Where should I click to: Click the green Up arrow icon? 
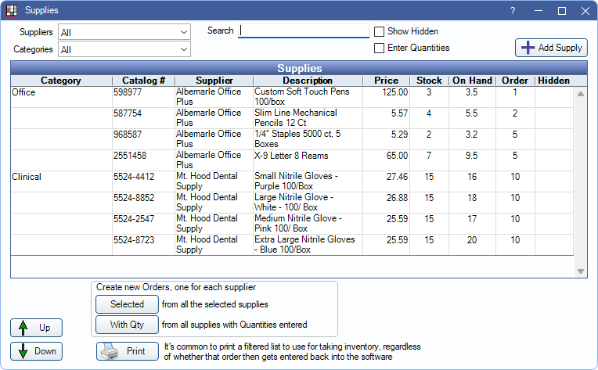(22, 328)
